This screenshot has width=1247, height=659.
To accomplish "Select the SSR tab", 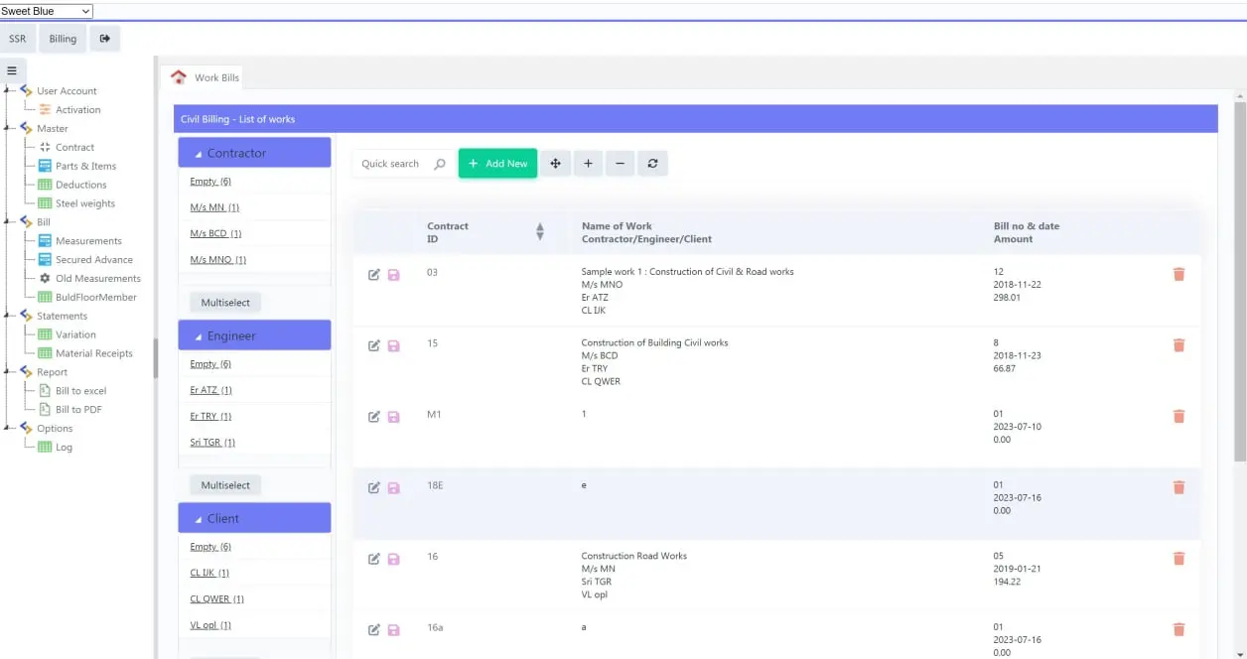I will [x=17, y=38].
